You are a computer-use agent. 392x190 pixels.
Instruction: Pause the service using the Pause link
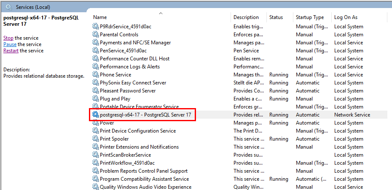click(10, 44)
